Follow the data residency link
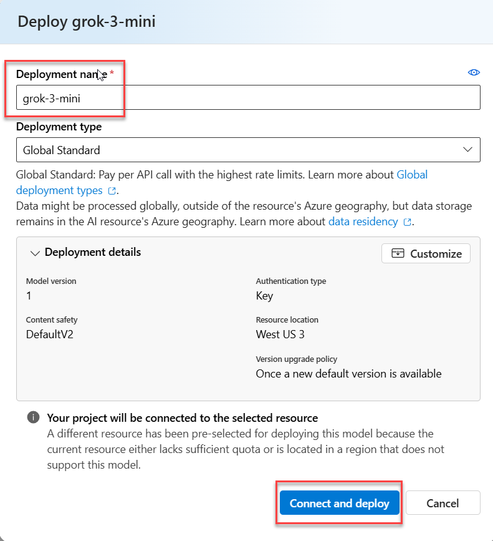Screen dimensions: 493x541 (x=363, y=222)
